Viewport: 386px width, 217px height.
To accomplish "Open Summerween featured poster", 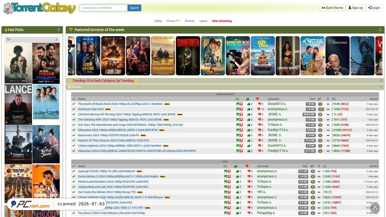I will tap(188, 56).
